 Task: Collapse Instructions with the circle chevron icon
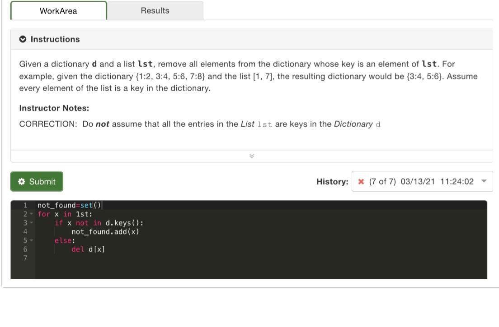23,39
